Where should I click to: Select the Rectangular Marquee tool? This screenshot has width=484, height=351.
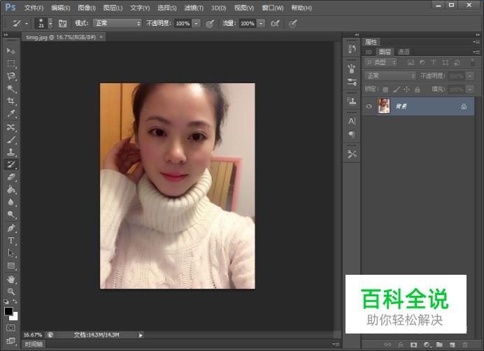[11, 64]
